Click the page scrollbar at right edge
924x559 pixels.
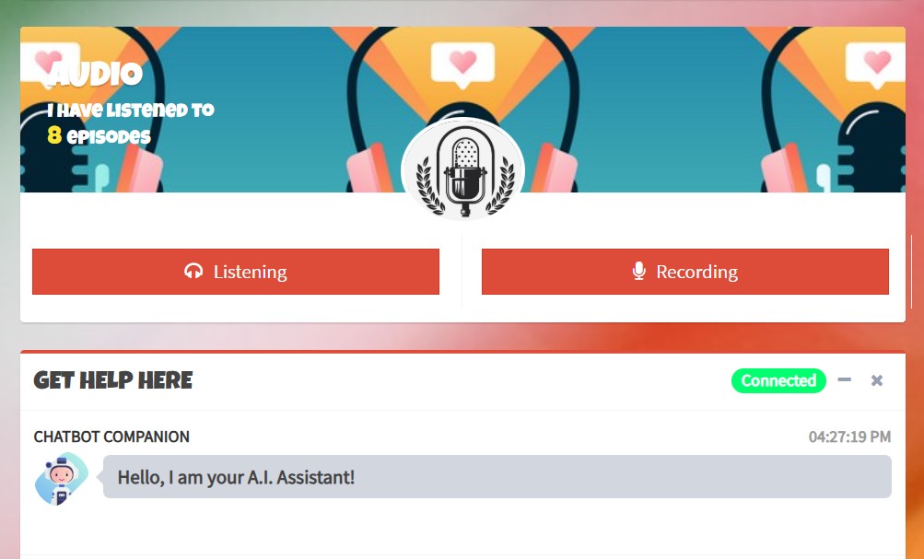(x=911, y=271)
